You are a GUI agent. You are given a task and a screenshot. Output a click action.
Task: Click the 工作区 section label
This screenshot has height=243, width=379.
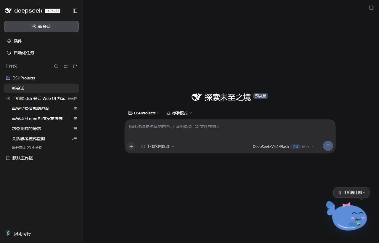click(11, 66)
